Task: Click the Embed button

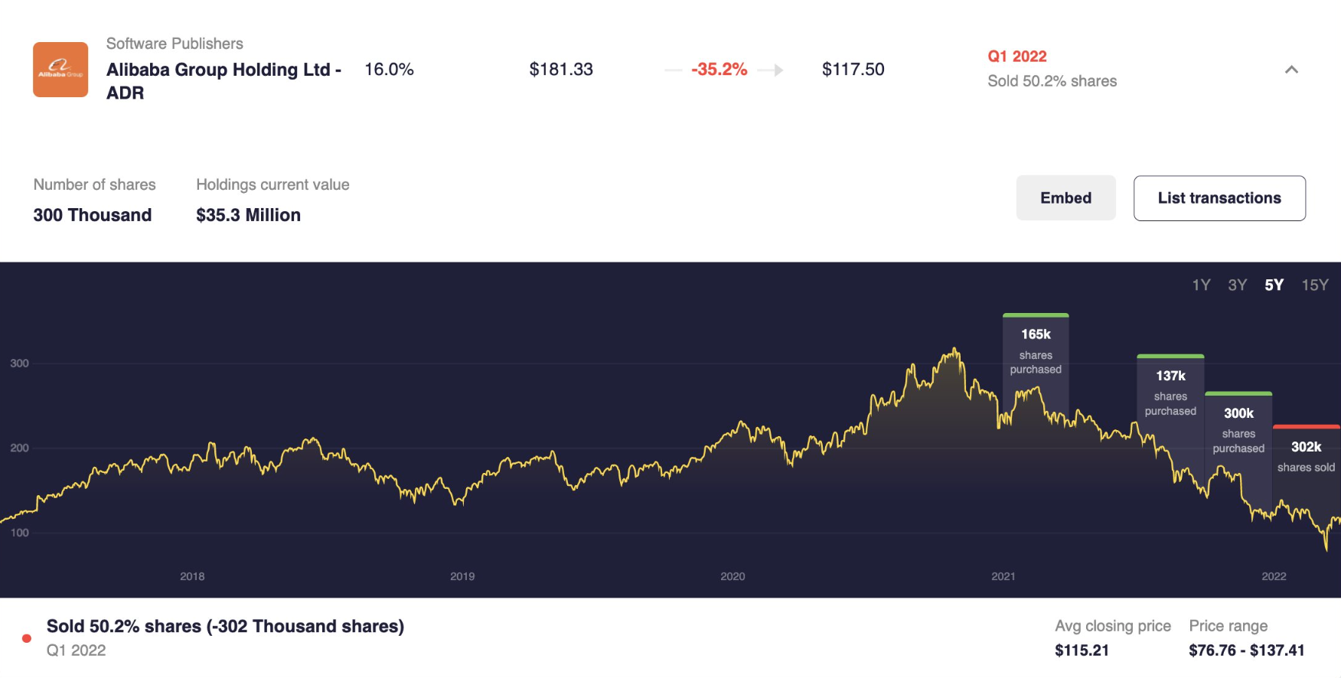Action: click(1065, 198)
